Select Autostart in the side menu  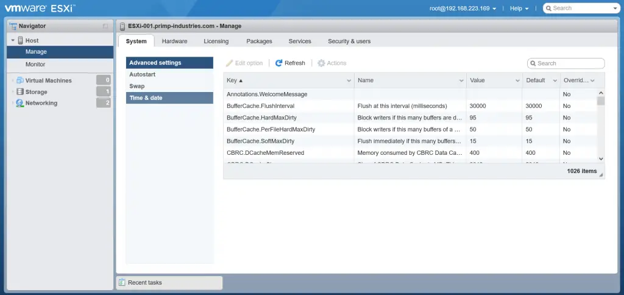pyautogui.click(x=169, y=74)
